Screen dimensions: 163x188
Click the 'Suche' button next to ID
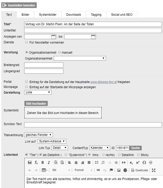click(135, 148)
